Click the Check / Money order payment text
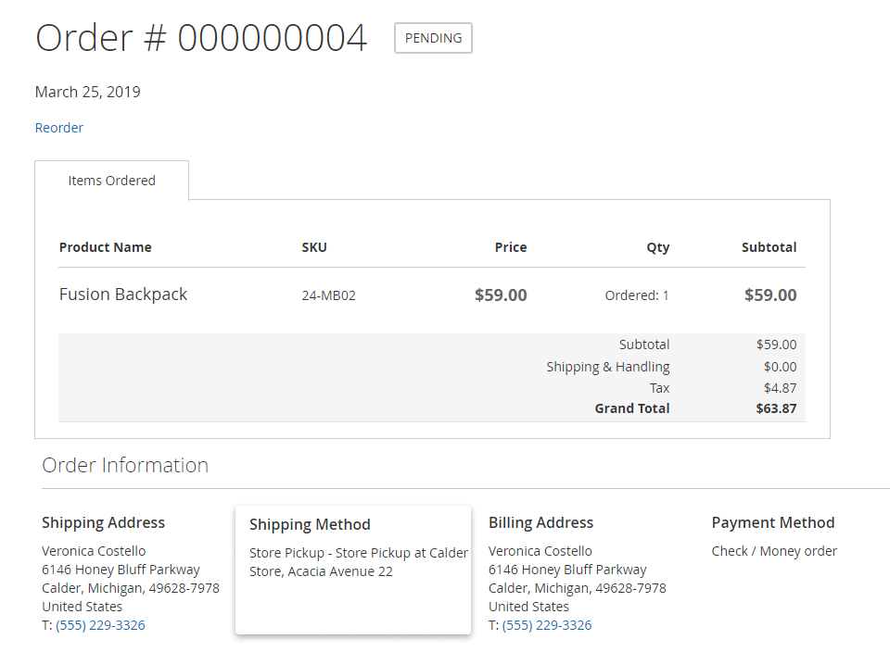 [x=774, y=551]
